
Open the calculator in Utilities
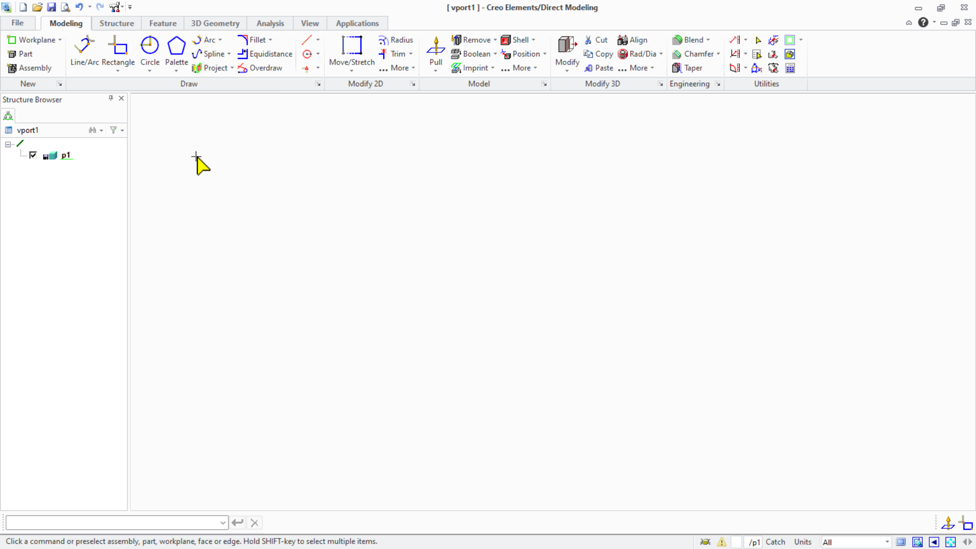pyautogui.click(x=790, y=68)
